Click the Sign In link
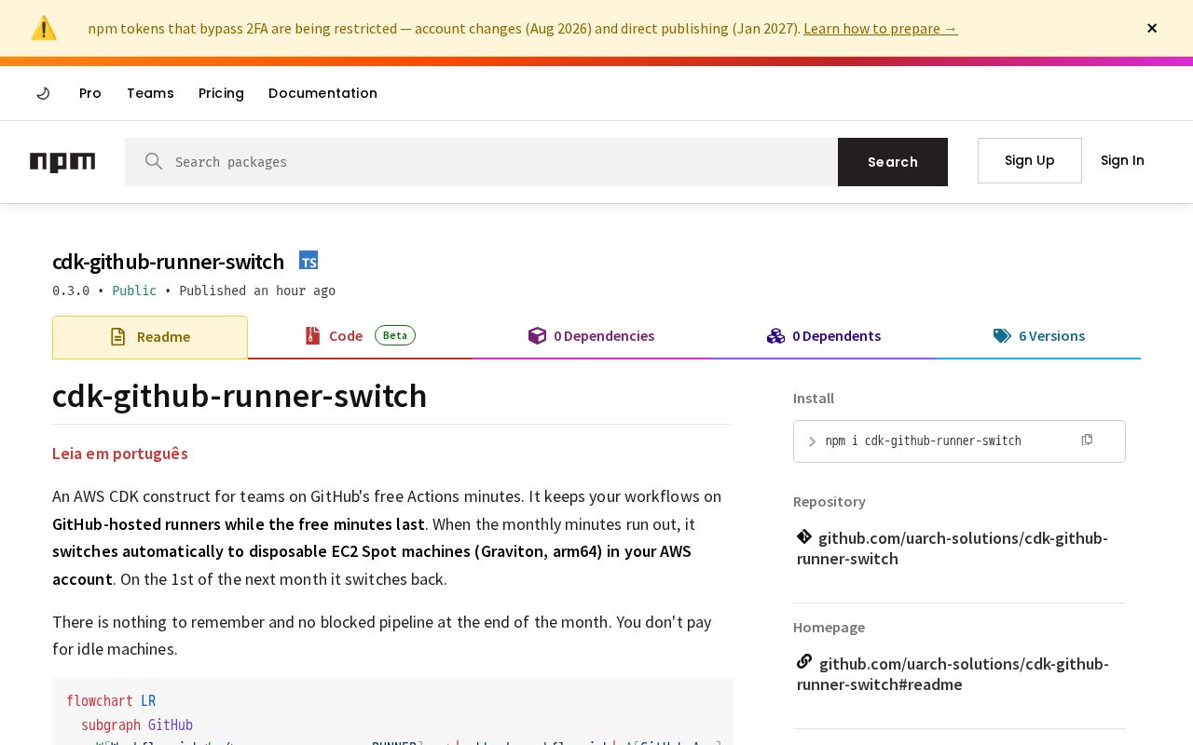Viewport: 1193px width, 745px height. tap(1122, 160)
